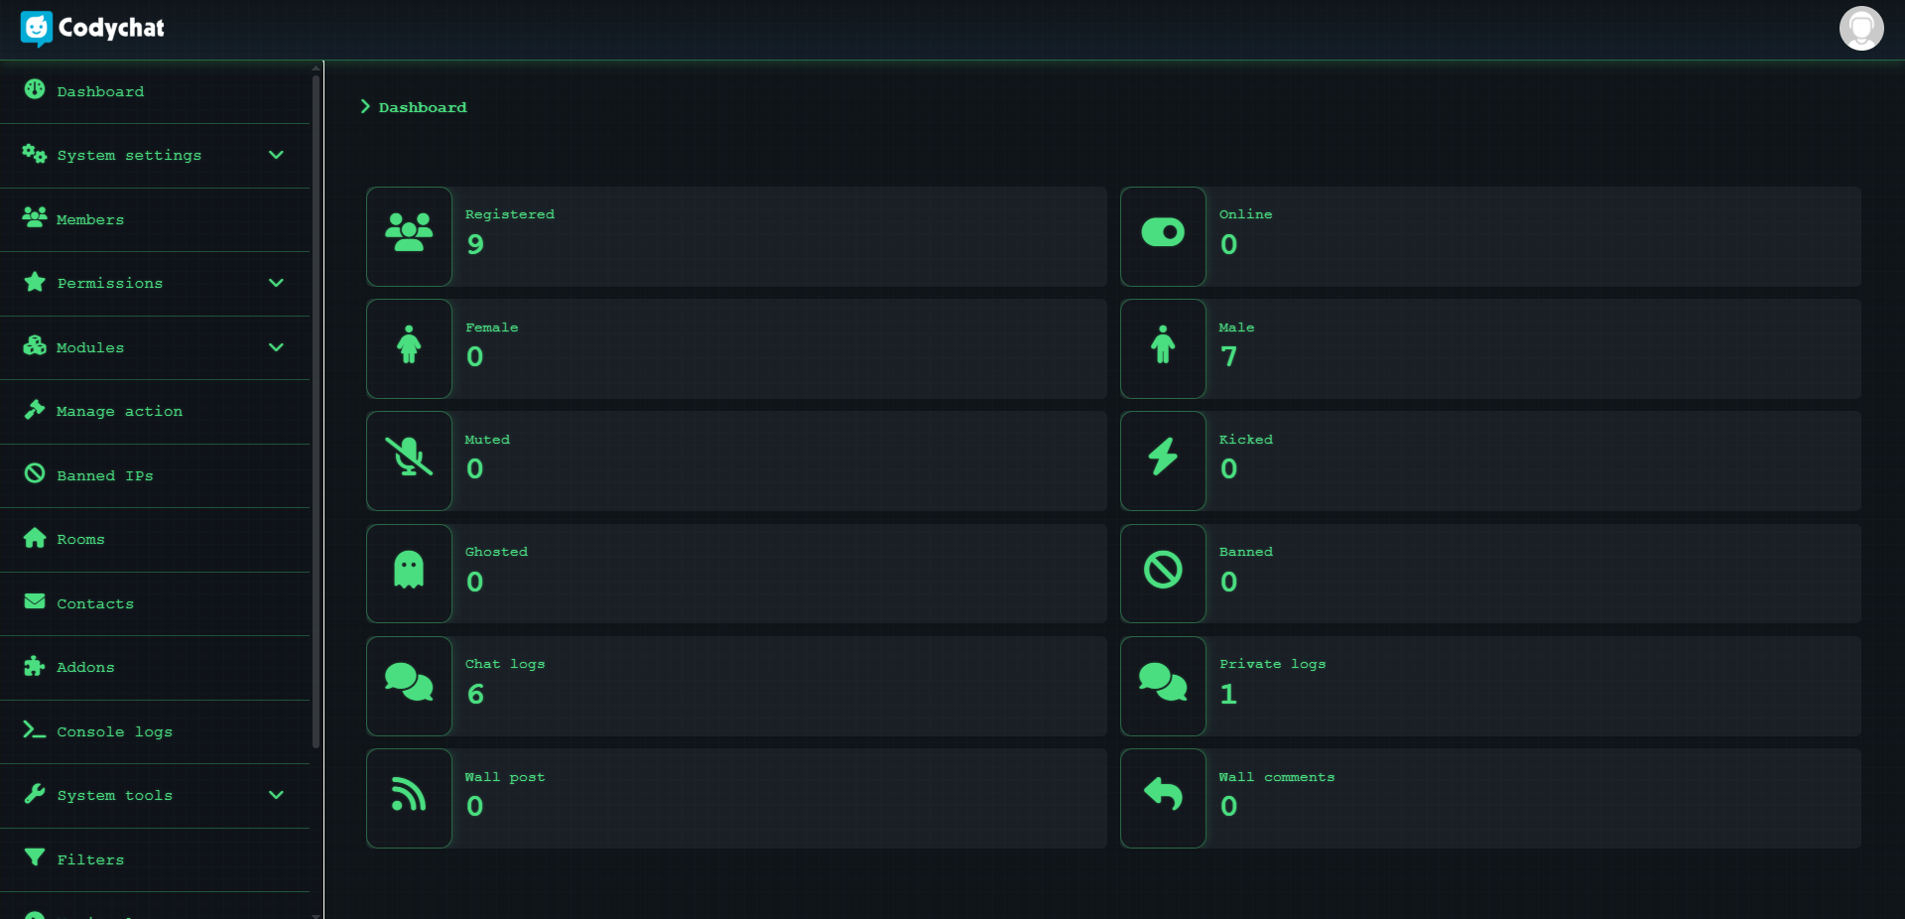Expand the System tools menu chevron
The width and height of the screenshot is (1905, 919).
276,795
